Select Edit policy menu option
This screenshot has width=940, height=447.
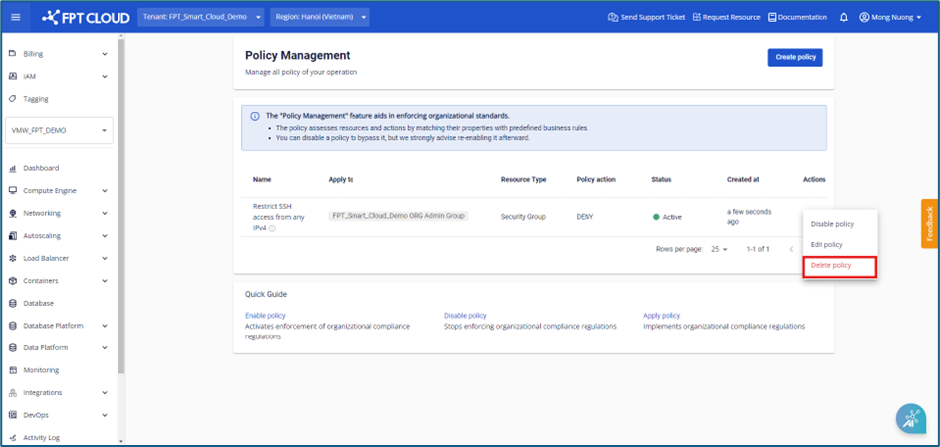826,244
